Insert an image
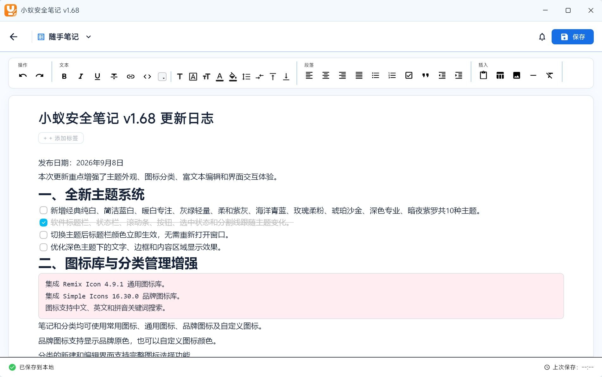Viewport: 602px width, 377px height. pyautogui.click(x=517, y=75)
